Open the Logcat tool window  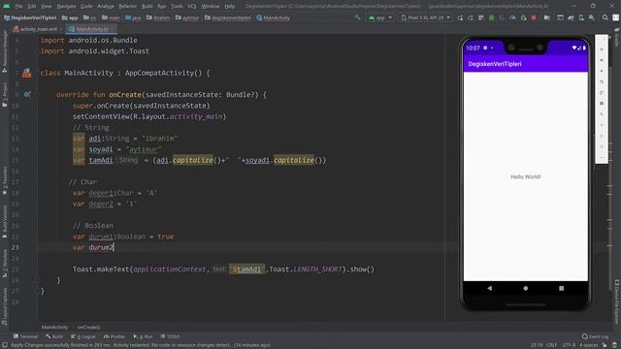83,336
